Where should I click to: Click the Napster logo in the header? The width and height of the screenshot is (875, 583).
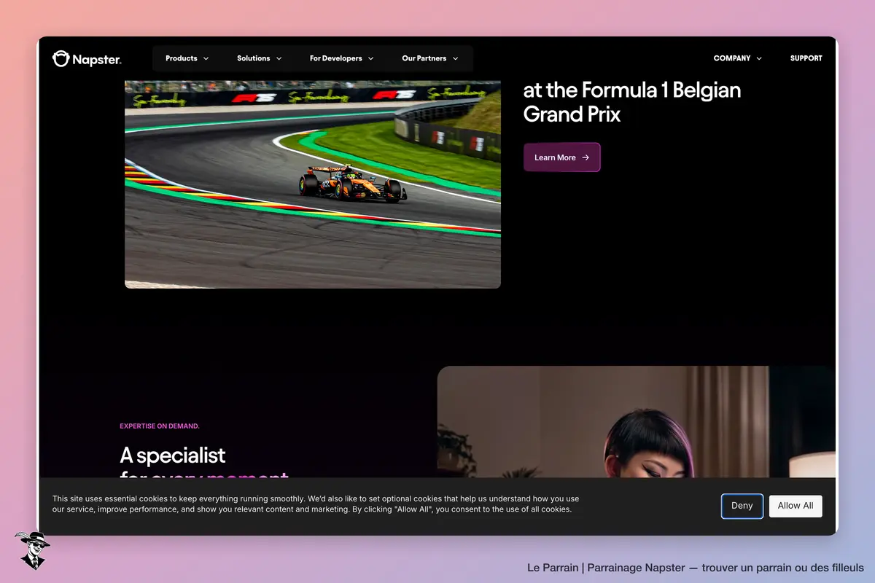[x=87, y=59]
